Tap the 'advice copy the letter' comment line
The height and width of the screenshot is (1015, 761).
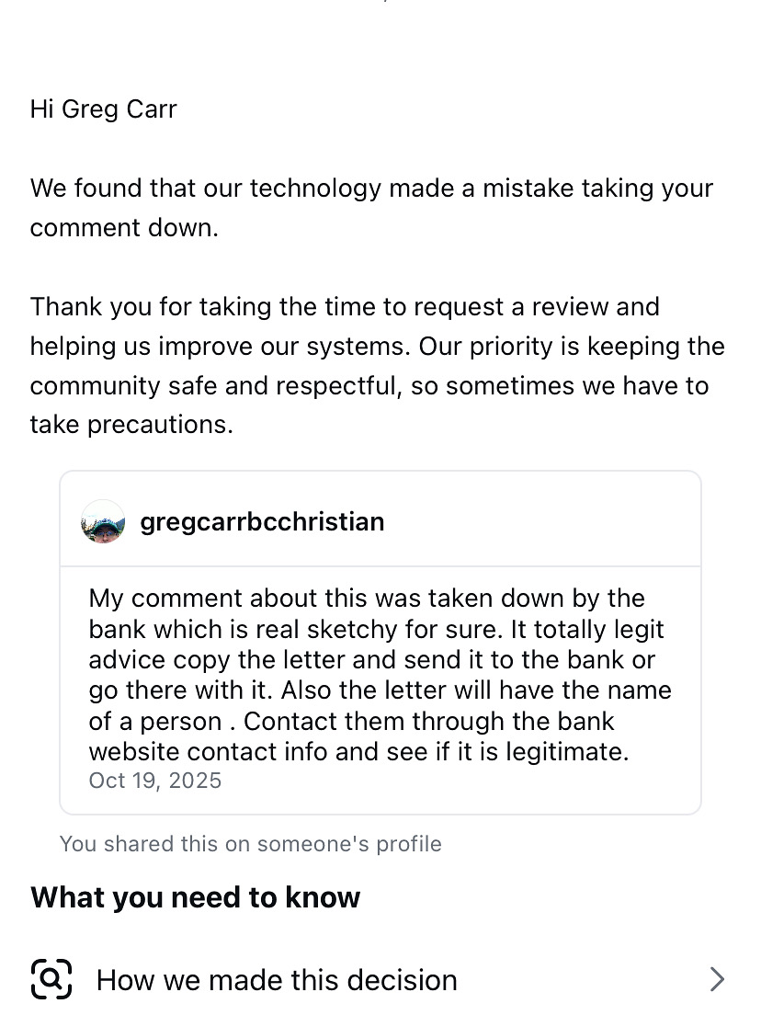371,659
